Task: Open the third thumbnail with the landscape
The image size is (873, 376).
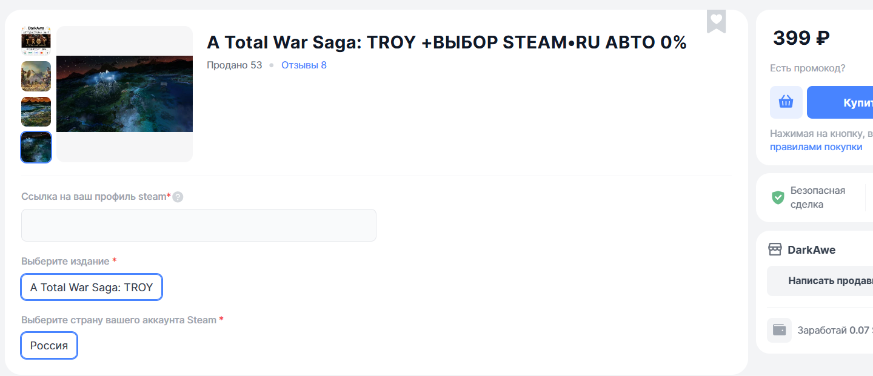Action: click(36, 111)
